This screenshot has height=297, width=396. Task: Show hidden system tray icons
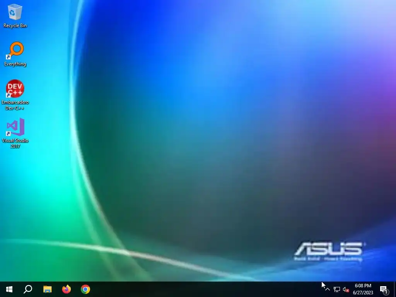[328, 289]
